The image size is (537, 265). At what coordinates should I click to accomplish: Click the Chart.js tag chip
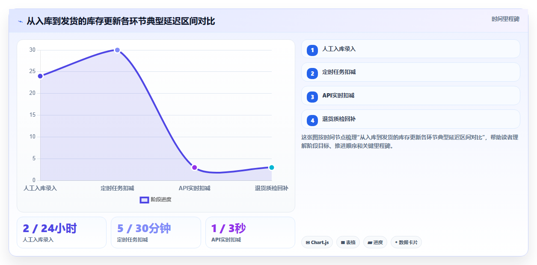pos(317,242)
